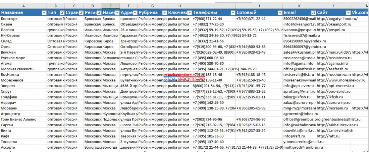The image size is (369, 154).
Task: Open the Тип column filter dropdown
Action: click(x=62, y=13)
